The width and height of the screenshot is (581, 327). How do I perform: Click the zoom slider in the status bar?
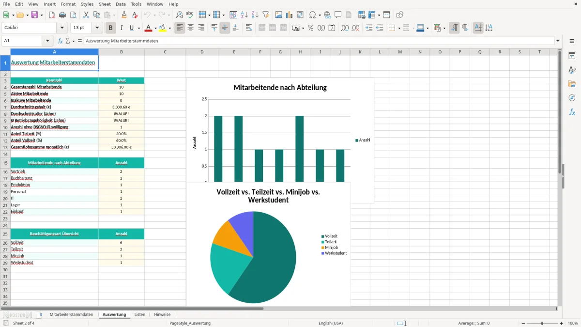pyautogui.click(x=542, y=323)
